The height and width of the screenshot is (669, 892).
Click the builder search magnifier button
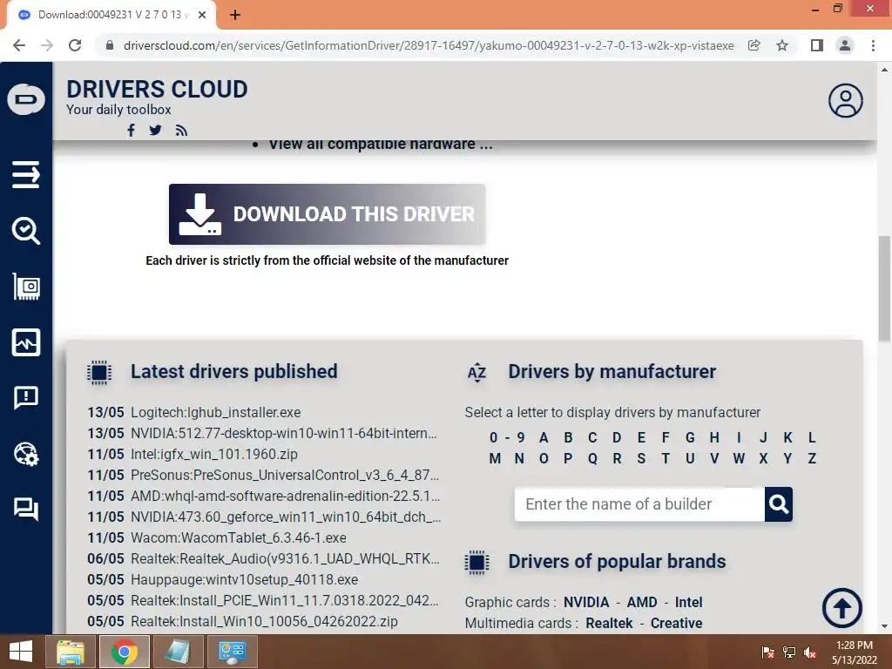pyautogui.click(x=778, y=504)
